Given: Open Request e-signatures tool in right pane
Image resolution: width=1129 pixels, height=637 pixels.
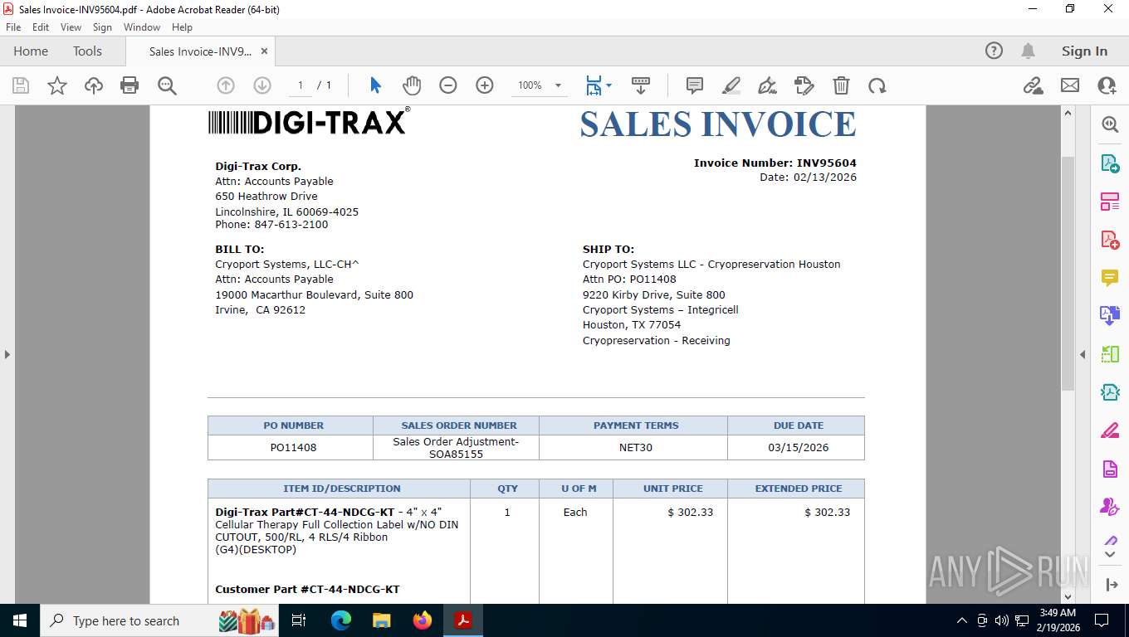Looking at the screenshot, I should pyautogui.click(x=1110, y=507).
